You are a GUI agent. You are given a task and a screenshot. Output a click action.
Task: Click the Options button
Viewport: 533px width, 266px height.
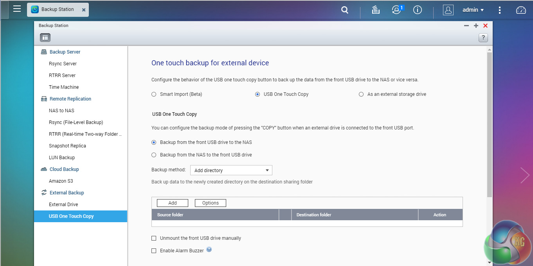coord(211,203)
